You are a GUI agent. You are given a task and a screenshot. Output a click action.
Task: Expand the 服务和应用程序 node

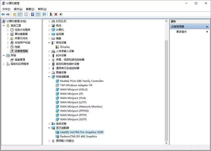tap(4, 64)
